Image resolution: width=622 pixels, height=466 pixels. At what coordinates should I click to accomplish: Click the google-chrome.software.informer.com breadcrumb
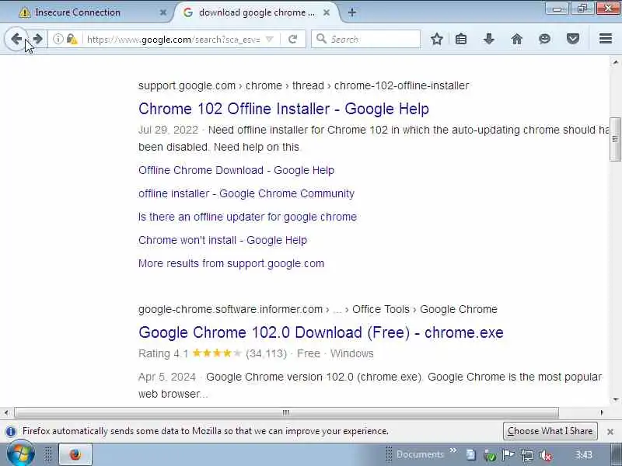coord(230,309)
